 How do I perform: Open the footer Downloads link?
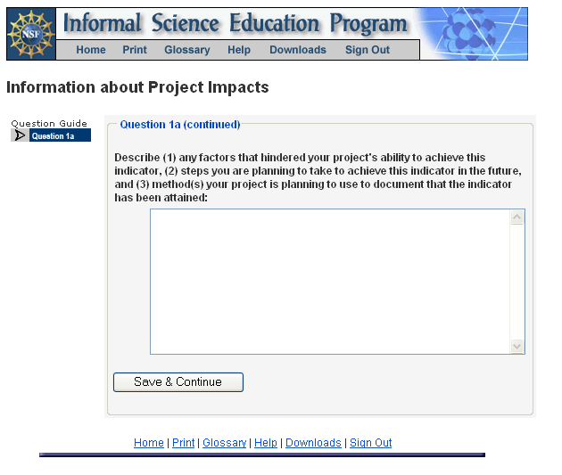point(313,443)
